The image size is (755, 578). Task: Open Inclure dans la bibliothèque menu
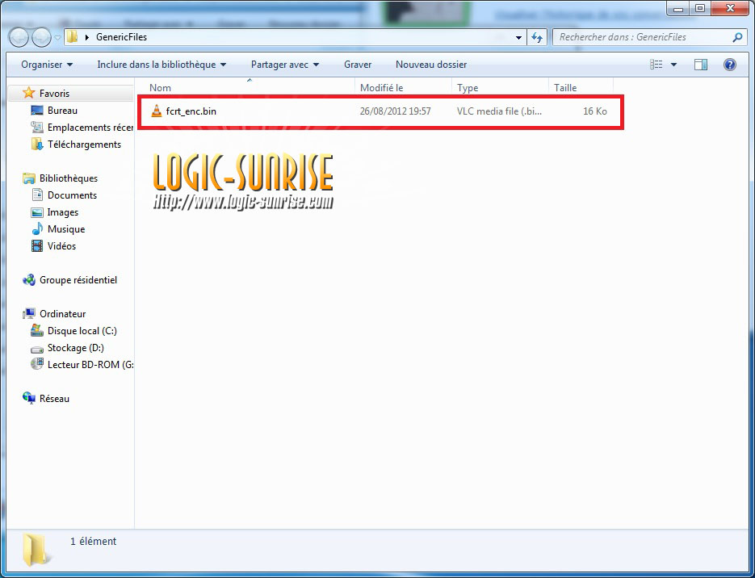click(x=161, y=65)
